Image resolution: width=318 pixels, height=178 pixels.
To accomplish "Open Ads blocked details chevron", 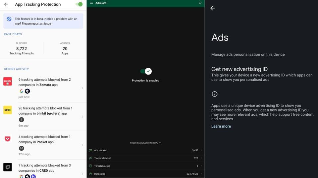I will coord(201,150).
